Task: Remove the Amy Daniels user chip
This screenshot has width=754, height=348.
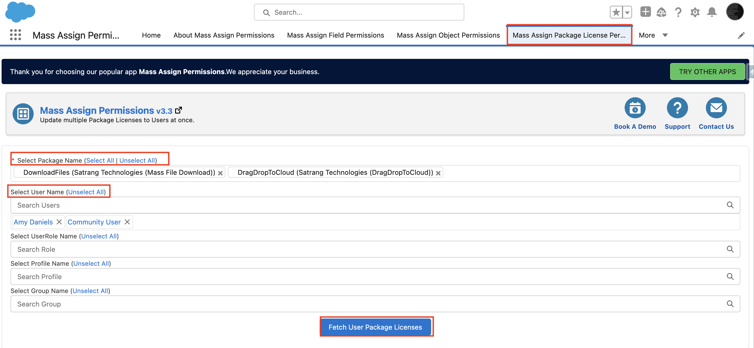Action: [59, 222]
